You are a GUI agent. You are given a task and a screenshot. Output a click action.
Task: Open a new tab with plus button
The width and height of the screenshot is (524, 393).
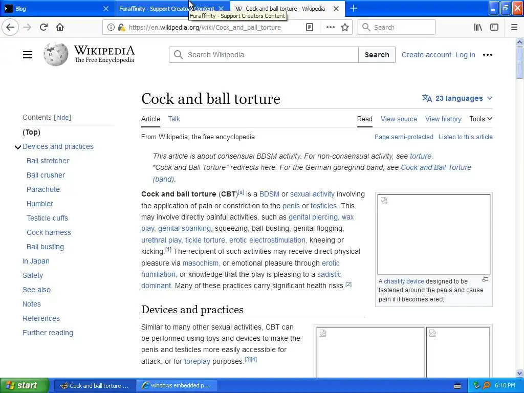(354, 8)
